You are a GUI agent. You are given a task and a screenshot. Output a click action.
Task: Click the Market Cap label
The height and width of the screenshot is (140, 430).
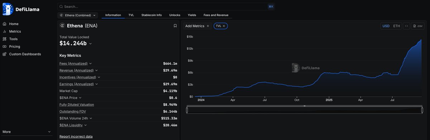pyautogui.click(x=68, y=91)
